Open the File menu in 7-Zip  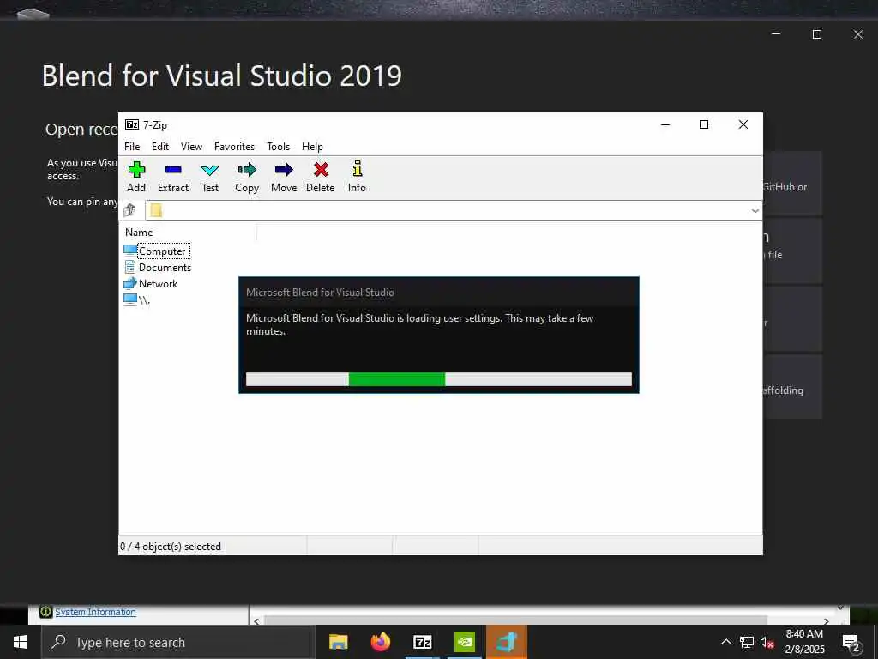132,146
